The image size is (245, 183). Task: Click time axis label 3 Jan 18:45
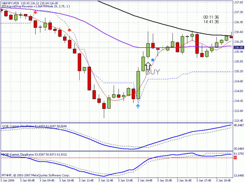tap(223, 180)
